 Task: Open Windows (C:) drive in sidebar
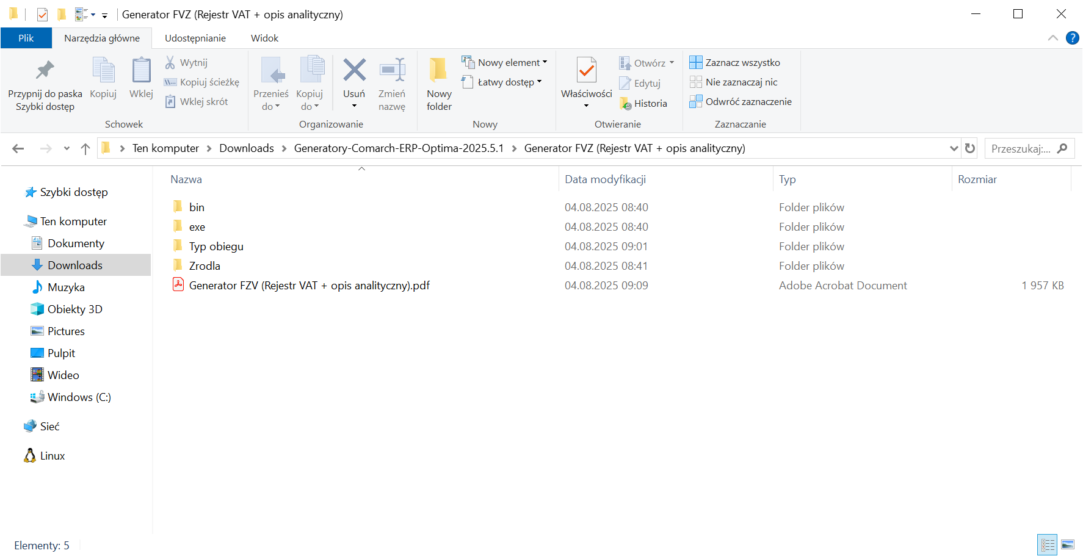click(x=79, y=397)
